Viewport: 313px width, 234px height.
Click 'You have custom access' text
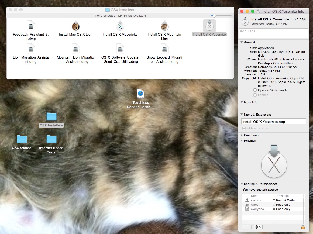click(x=260, y=190)
